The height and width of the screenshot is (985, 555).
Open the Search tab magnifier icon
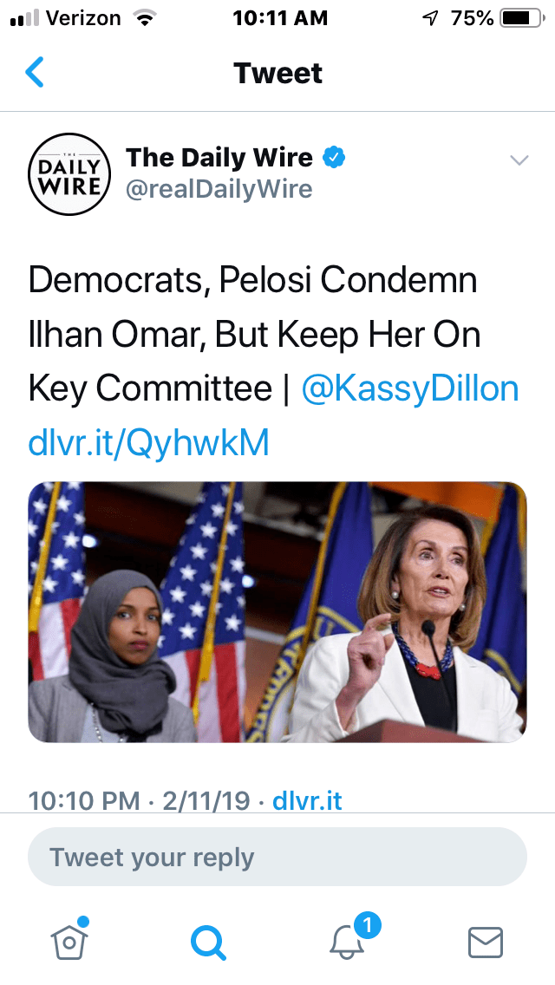(208, 943)
